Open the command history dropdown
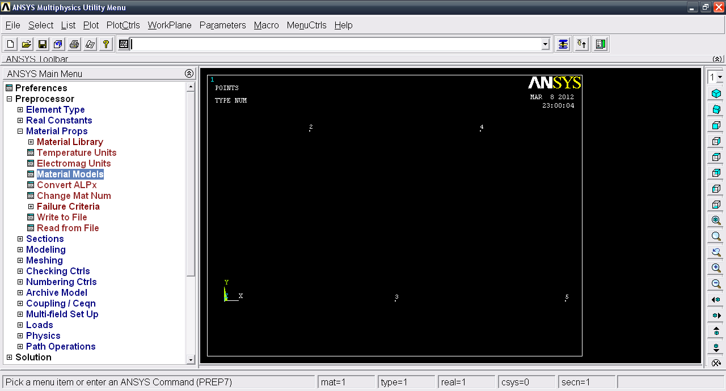Viewport: 726px width, 391px height. [x=544, y=44]
